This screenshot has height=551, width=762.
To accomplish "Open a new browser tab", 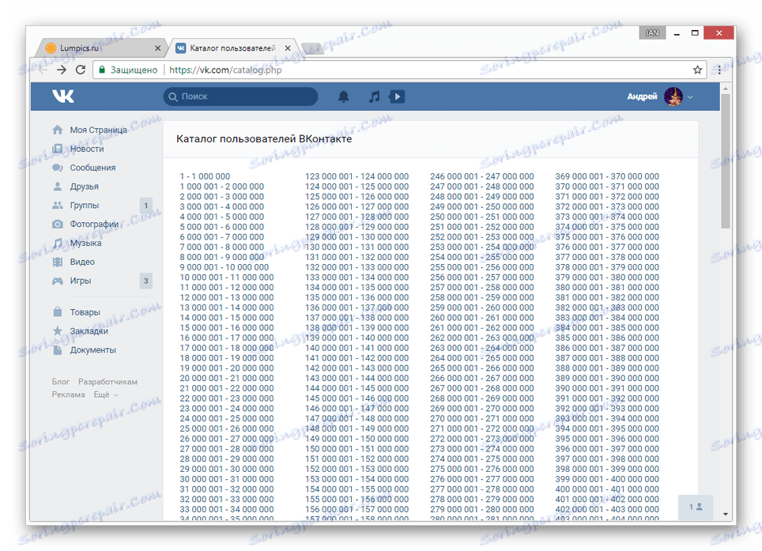I will pos(311,48).
